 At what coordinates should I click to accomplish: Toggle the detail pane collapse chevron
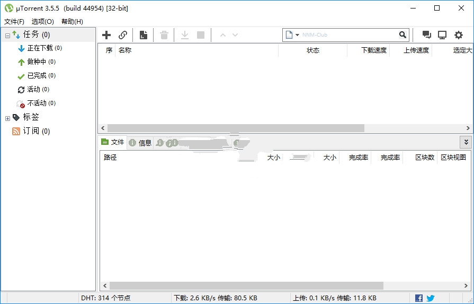point(466,142)
